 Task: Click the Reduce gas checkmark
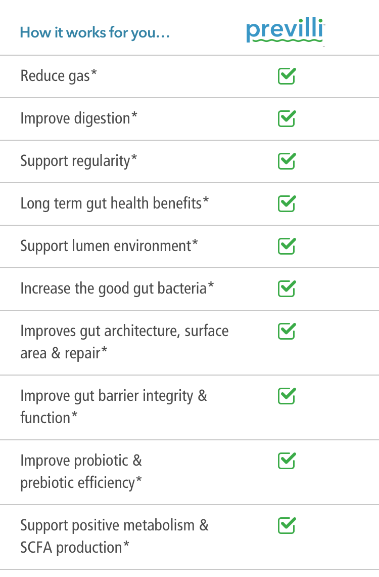click(287, 76)
